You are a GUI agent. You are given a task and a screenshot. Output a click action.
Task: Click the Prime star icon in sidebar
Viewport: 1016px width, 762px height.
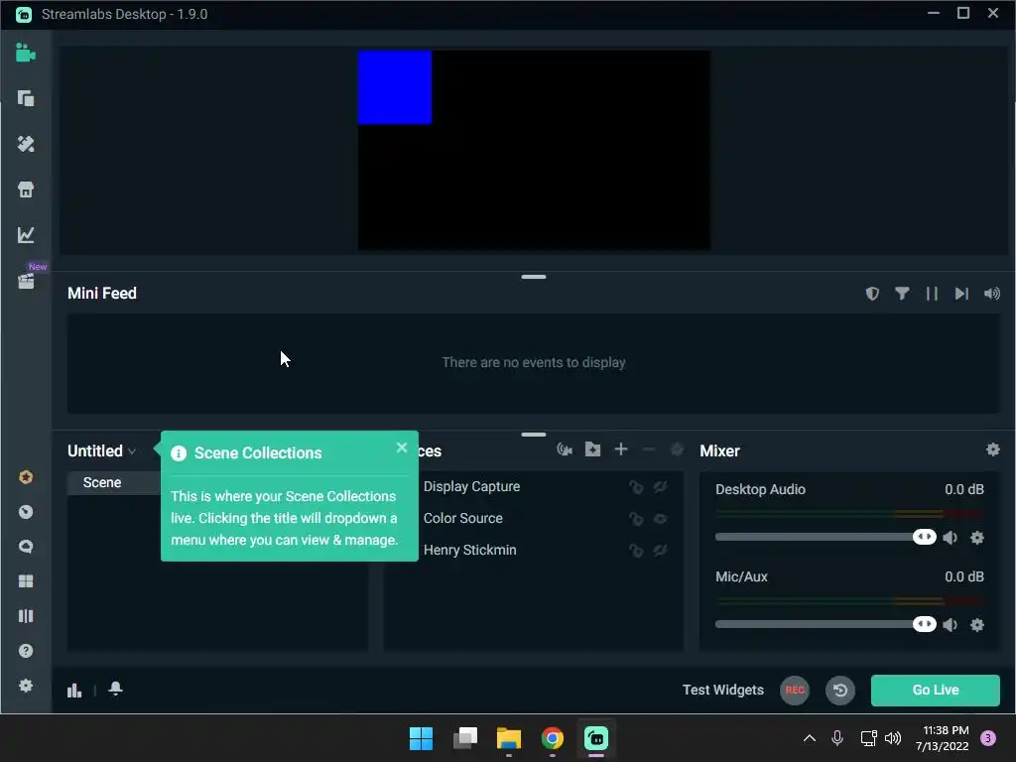coord(25,477)
